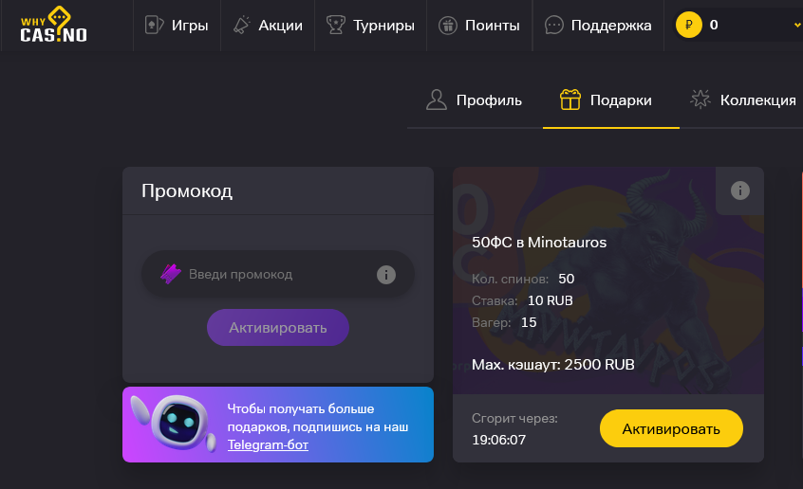Click the info icon inside the promo code field
The height and width of the screenshot is (489, 803).
coord(386,275)
